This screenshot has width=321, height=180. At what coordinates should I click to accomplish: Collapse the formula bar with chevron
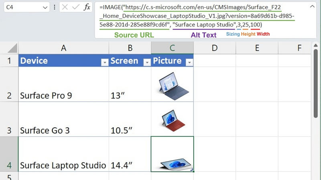click(312, 6)
